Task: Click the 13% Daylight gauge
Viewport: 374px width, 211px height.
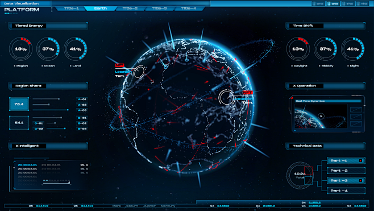Action: tap(298, 49)
